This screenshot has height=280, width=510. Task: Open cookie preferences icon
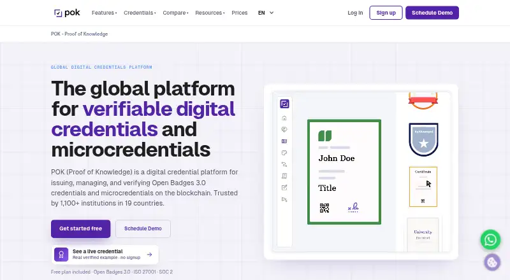click(492, 262)
